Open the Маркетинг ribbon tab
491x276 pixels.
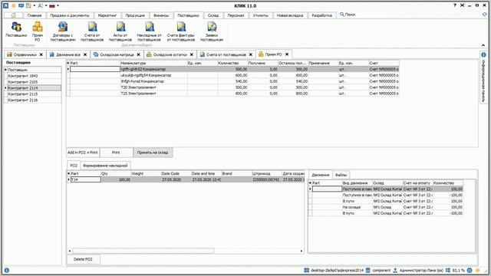coord(107,15)
